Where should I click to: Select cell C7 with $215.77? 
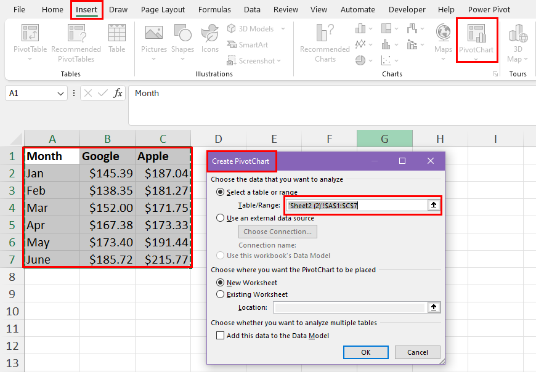[x=163, y=259]
